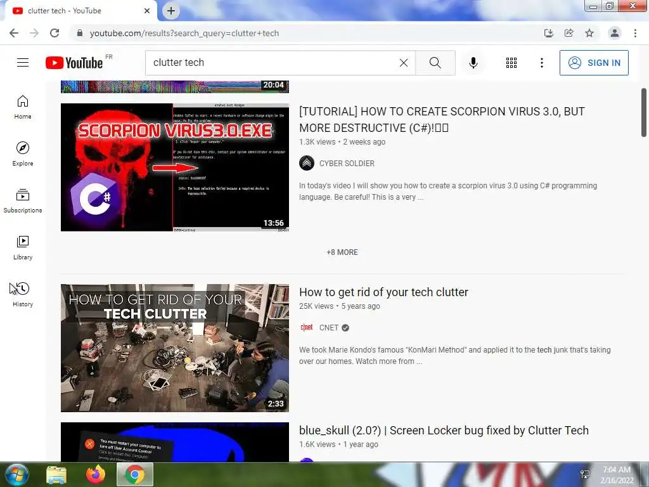The image size is (649, 487).
Task: Click the YouTube logo
Action: 74,63
